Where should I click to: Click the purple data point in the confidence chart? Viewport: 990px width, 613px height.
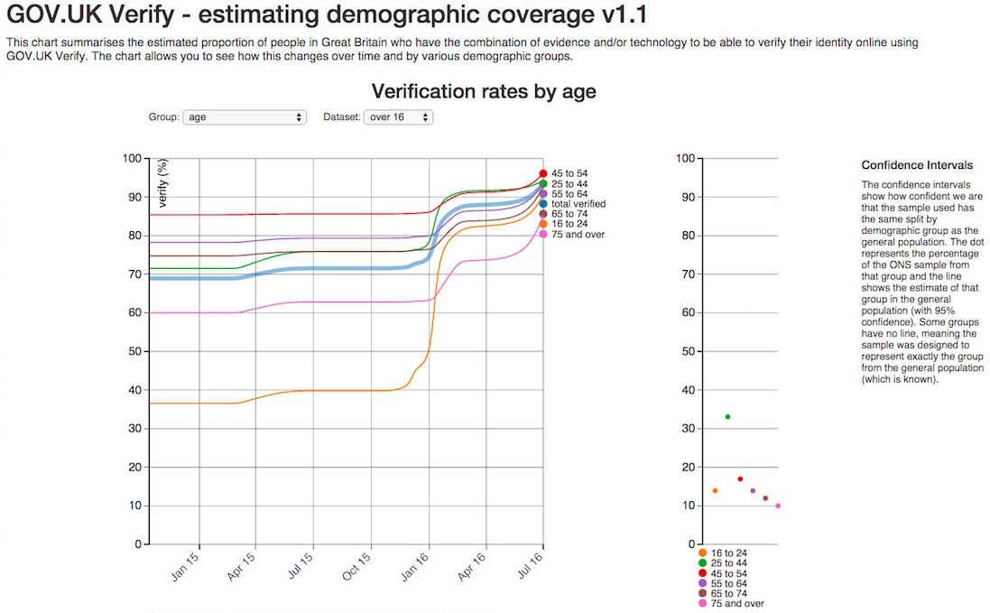(x=753, y=490)
